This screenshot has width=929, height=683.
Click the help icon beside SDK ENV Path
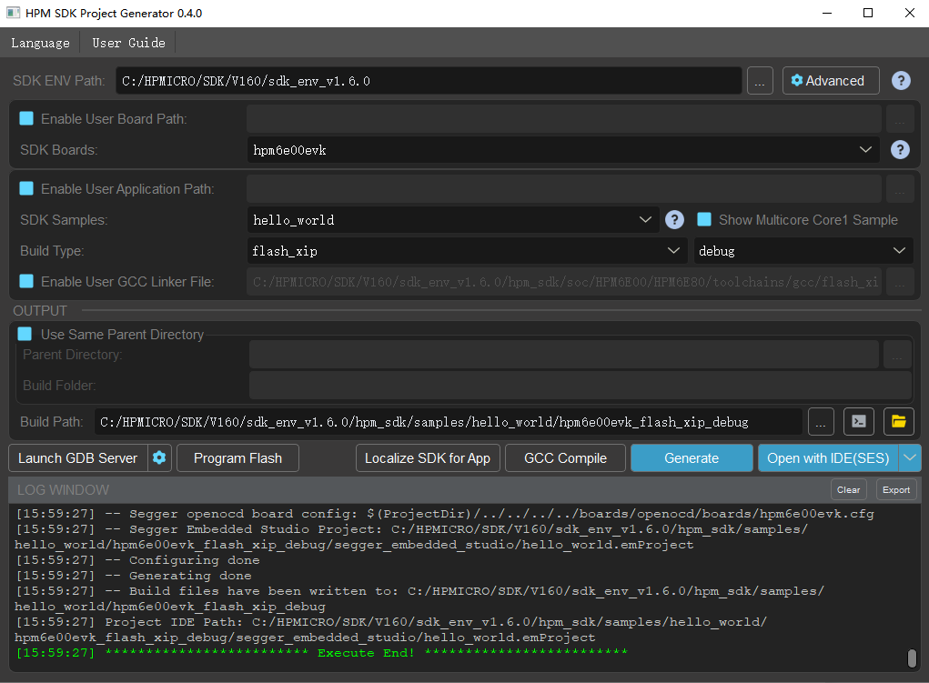[901, 81]
